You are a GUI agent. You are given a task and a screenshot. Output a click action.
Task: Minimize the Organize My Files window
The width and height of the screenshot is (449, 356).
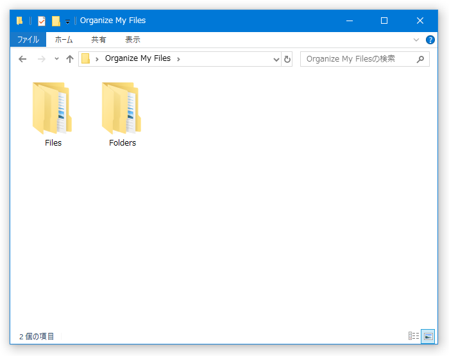pyautogui.click(x=350, y=21)
